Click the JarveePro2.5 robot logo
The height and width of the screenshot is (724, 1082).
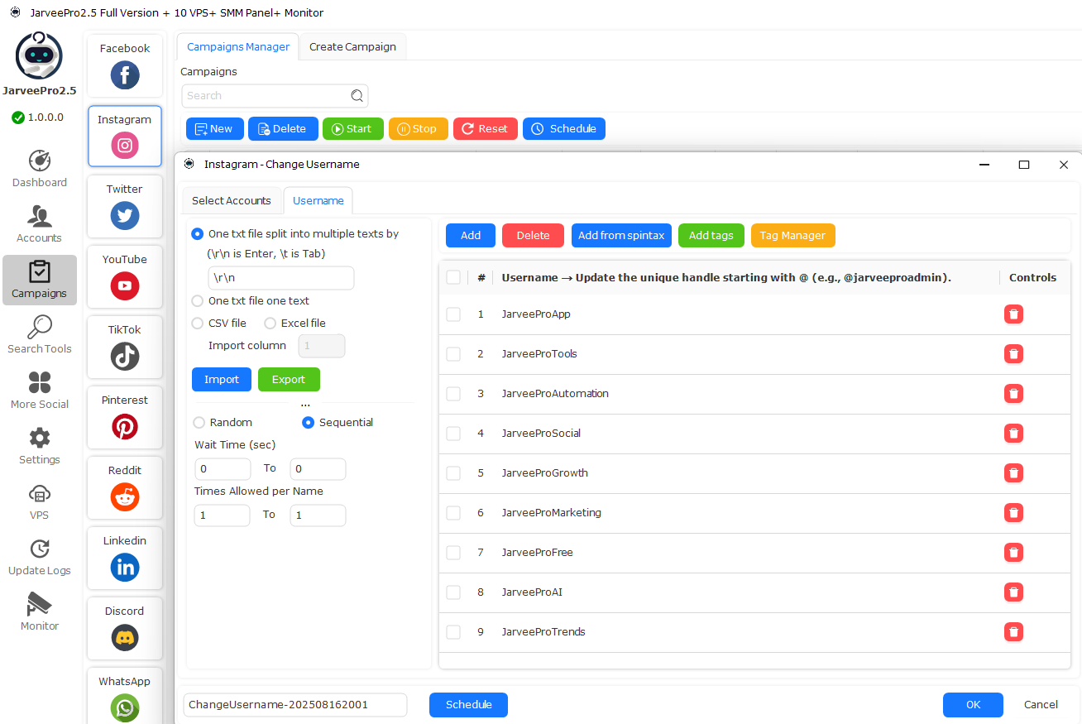(40, 56)
